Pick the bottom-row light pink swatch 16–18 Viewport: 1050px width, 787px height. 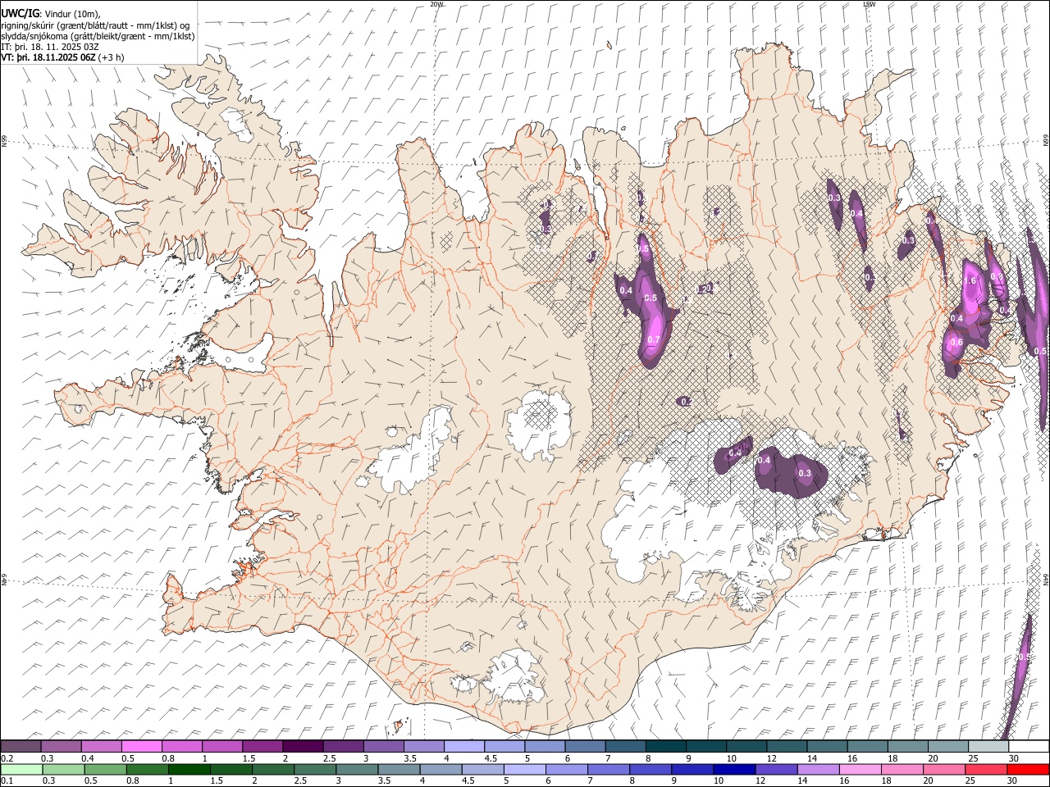(x=861, y=769)
